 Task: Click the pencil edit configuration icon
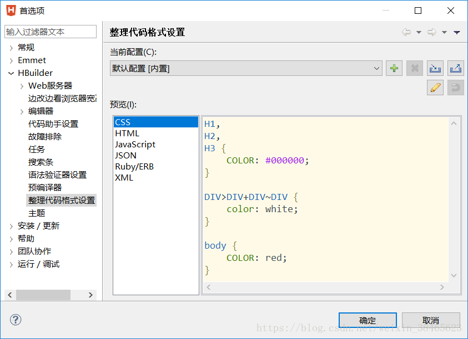tap(435, 88)
